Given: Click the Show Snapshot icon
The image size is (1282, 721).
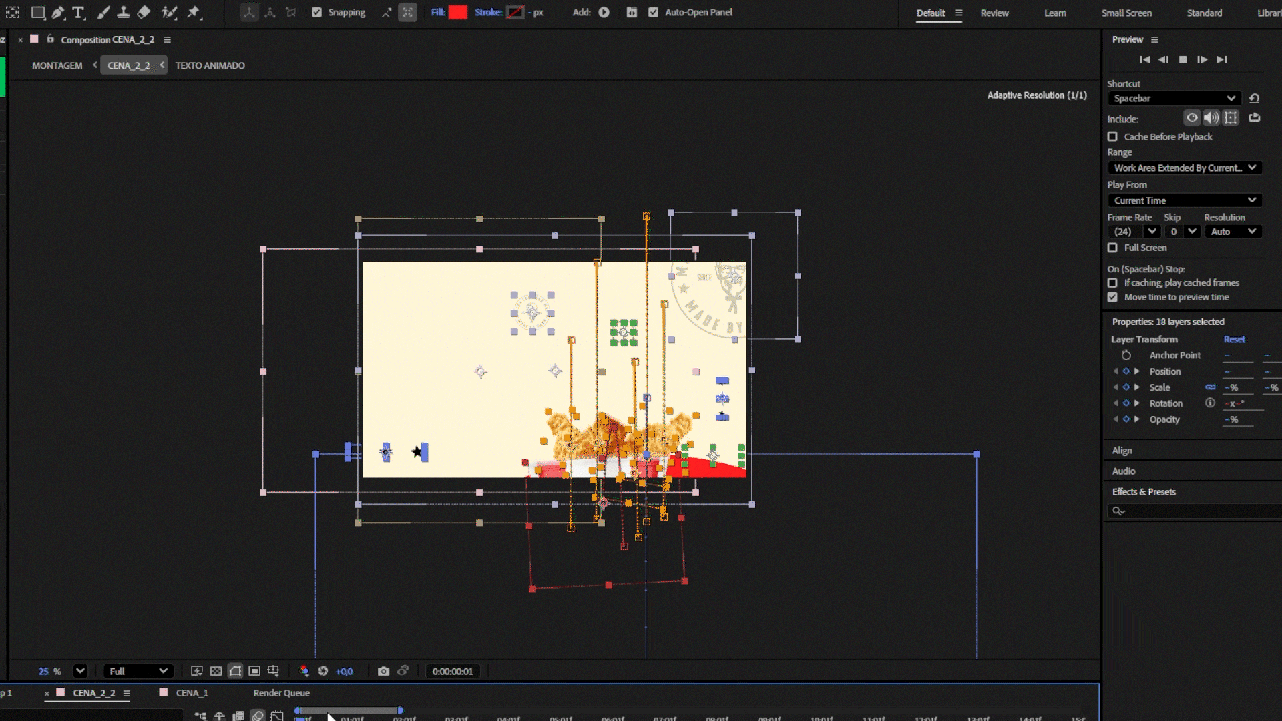Looking at the screenshot, I should (x=403, y=671).
